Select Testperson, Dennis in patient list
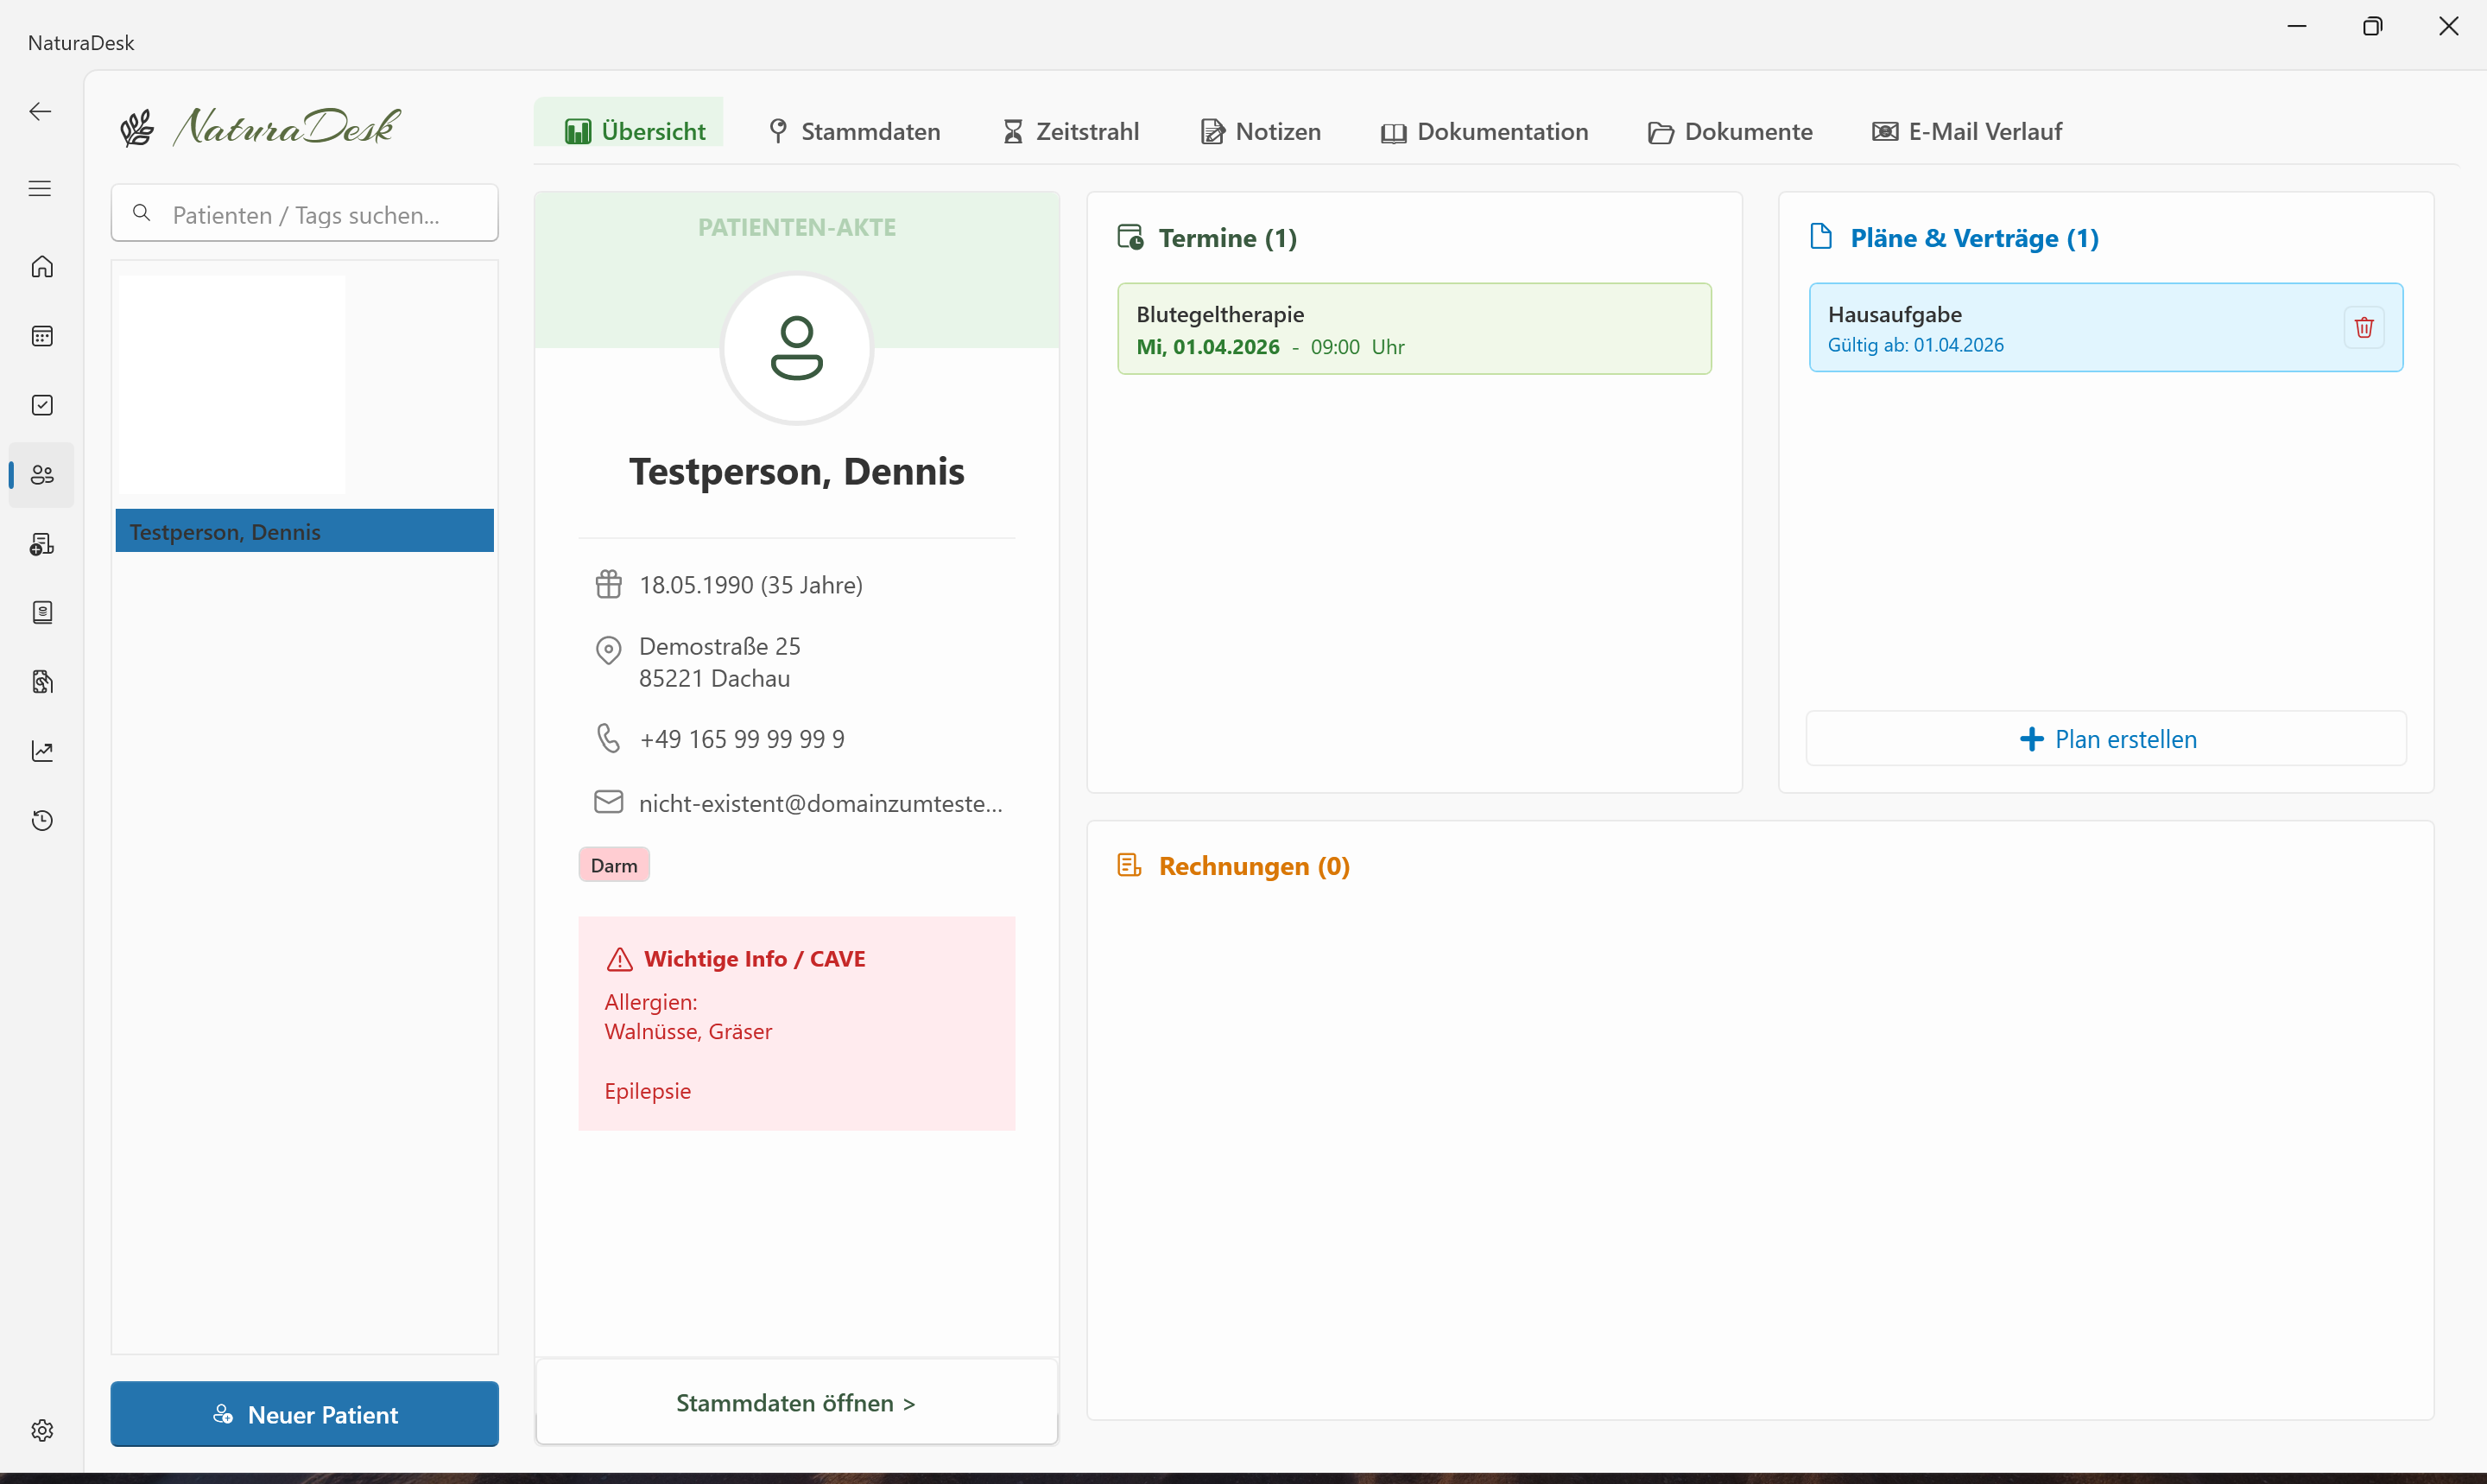This screenshot has width=2487, height=1484. [x=304, y=531]
